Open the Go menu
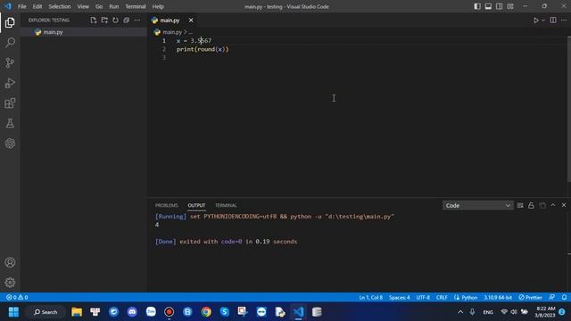This screenshot has width=571, height=321. 99,6
